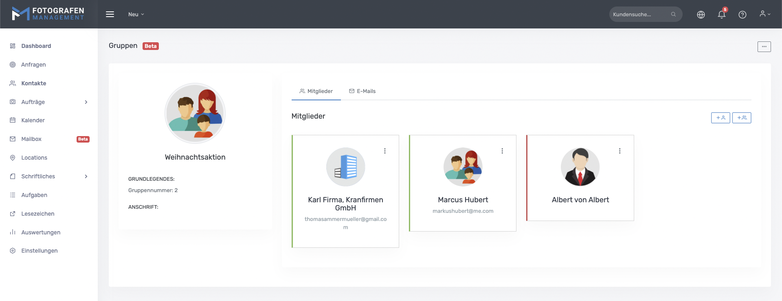The width and height of the screenshot is (782, 301).
Task: Open options menu for Albert von Albert
Action: pyautogui.click(x=619, y=151)
